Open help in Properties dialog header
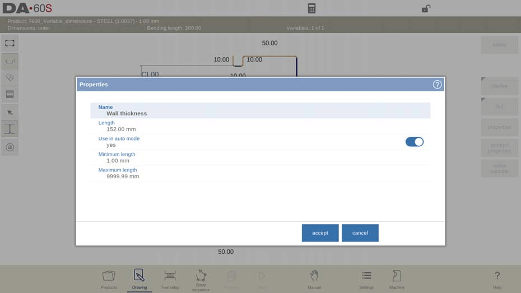Viewport: 521px width, 293px height. pos(437,85)
